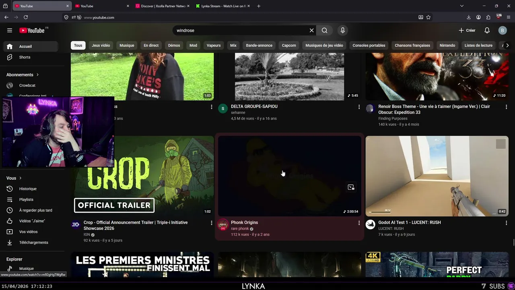Click the magnifier search button
The image size is (515, 290).
point(325,30)
